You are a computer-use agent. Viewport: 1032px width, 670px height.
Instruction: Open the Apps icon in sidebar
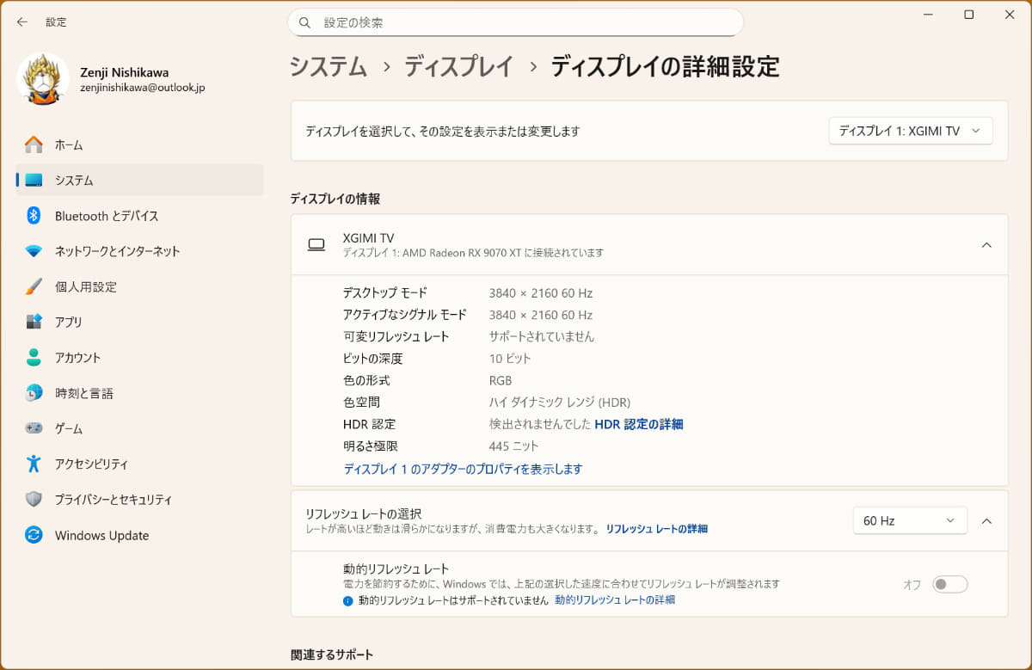pos(34,322)
